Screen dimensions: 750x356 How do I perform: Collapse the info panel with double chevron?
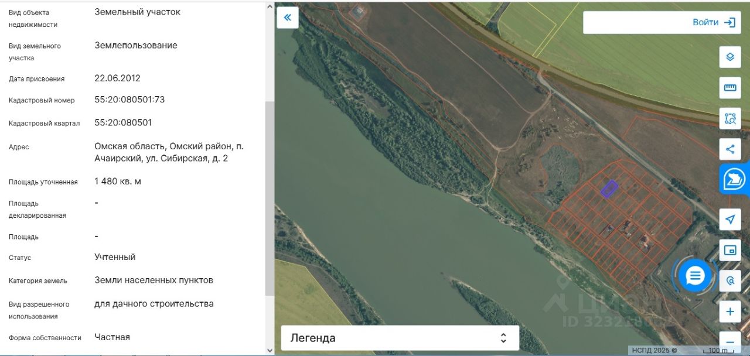(287, 18)
